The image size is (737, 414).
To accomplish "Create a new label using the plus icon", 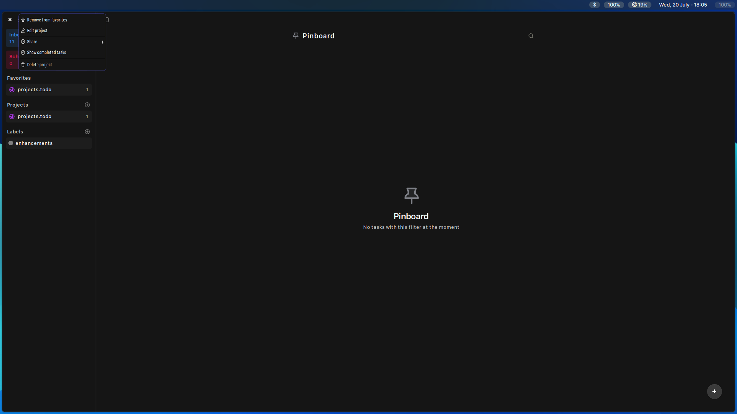I will pos(87,131).
